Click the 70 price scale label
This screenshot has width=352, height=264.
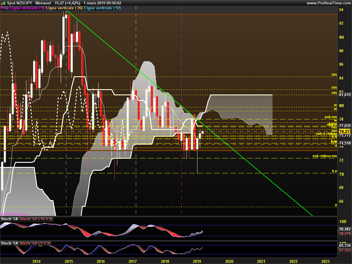point(341,174)
